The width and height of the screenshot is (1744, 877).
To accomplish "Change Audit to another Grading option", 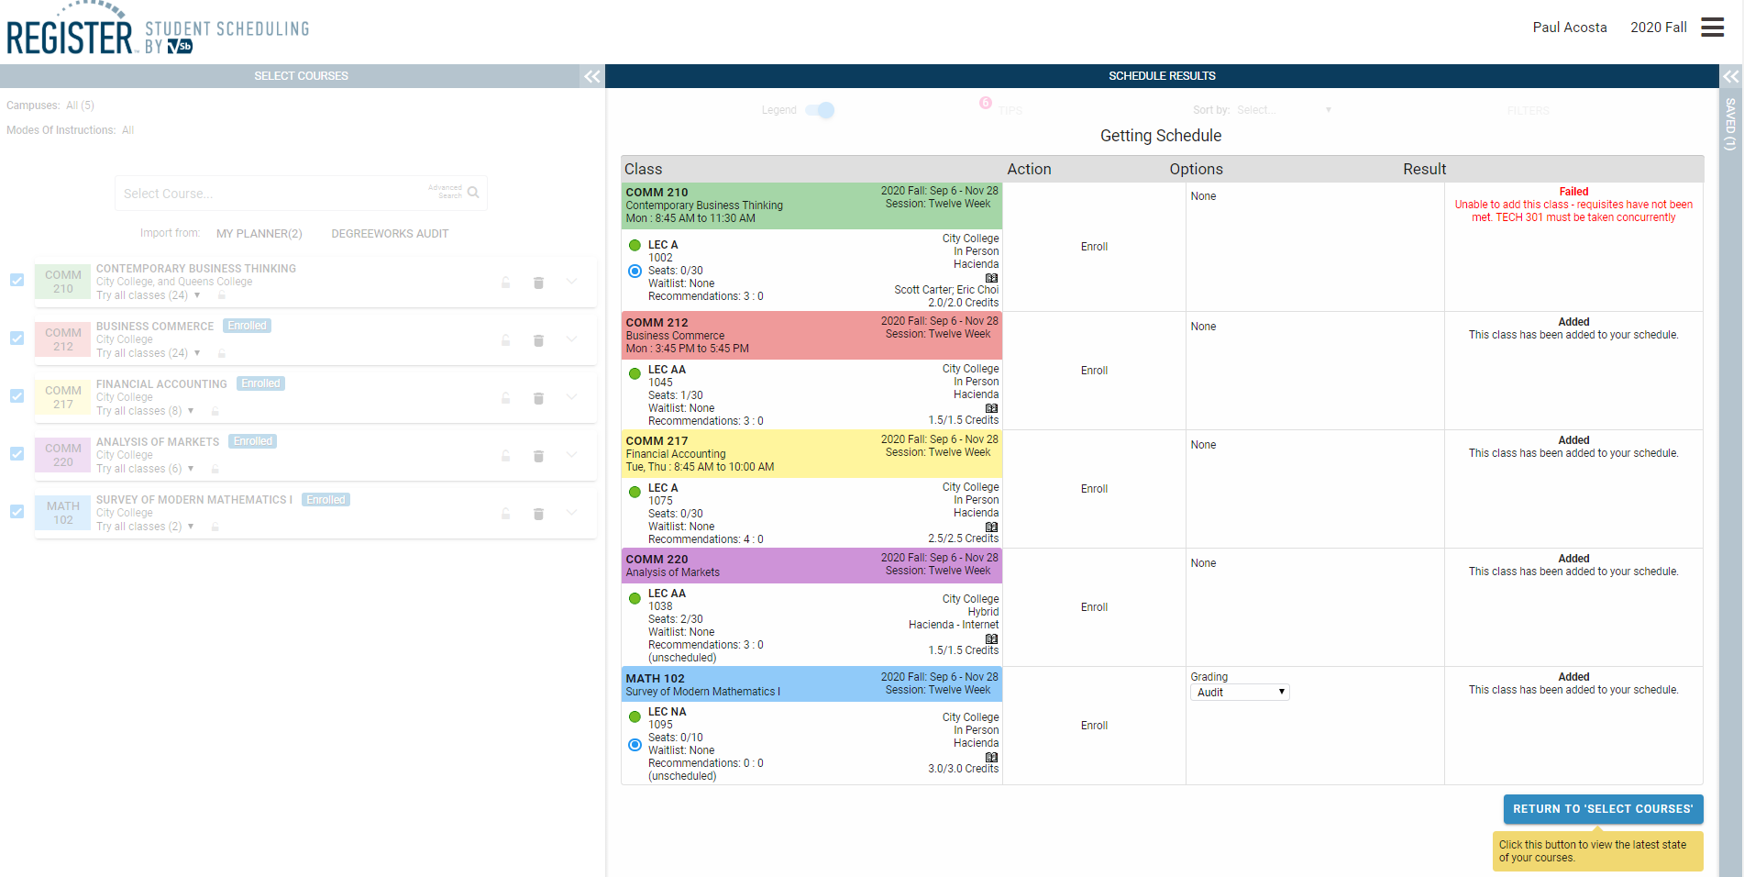I will [x=1240, y=692].
